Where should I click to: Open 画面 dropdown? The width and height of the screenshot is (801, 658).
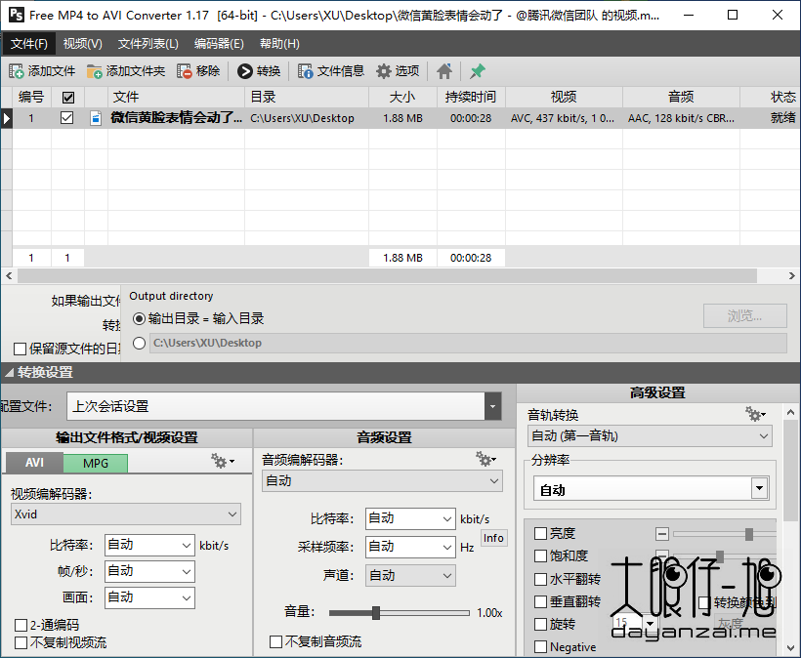coord(149,597)
